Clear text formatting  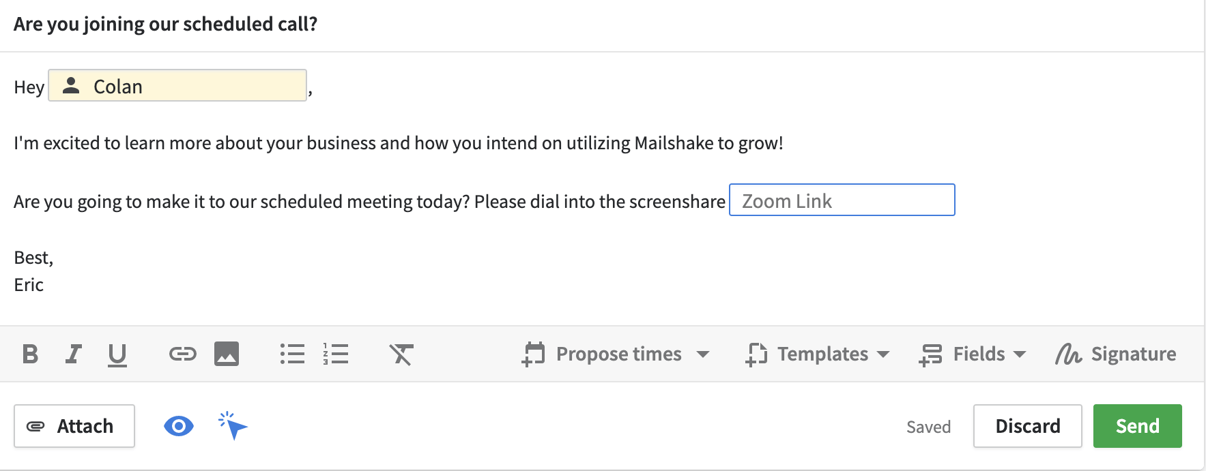[x=401, y=354]
